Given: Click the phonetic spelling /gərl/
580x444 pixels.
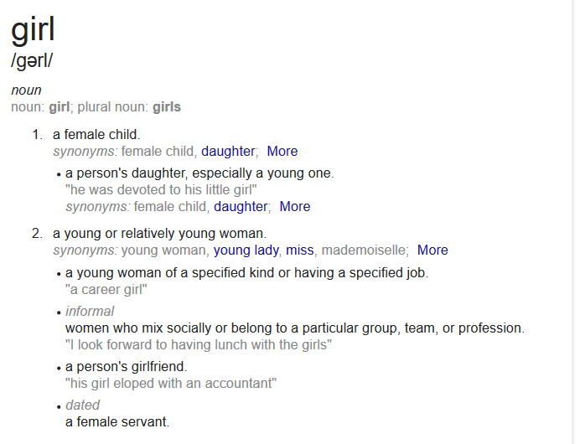Looking at the screenshot, I should pos(32,61).
